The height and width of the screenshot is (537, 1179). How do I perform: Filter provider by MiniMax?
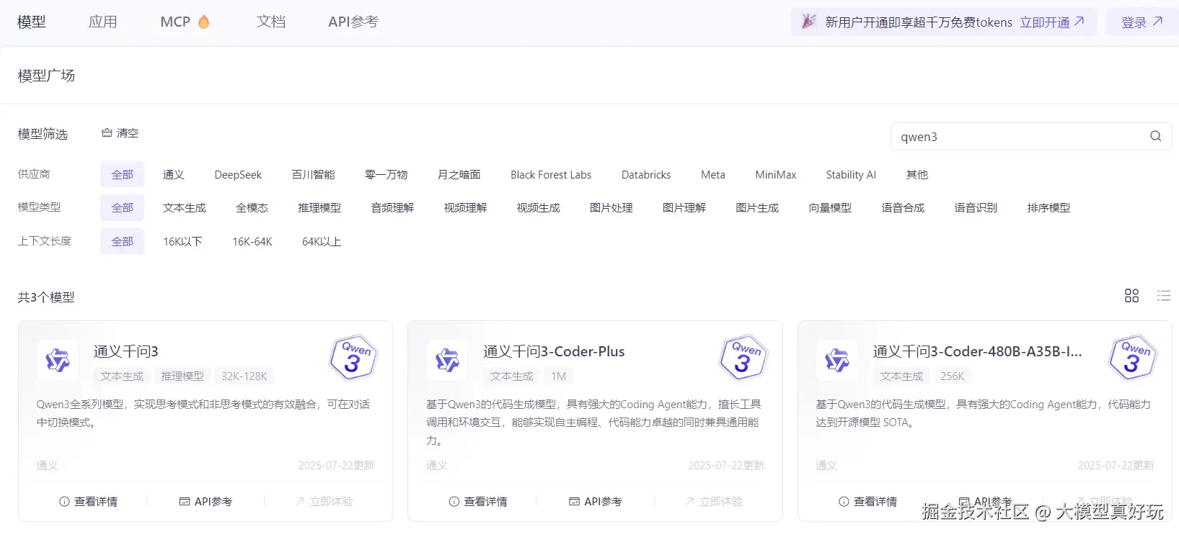point(776,175)
